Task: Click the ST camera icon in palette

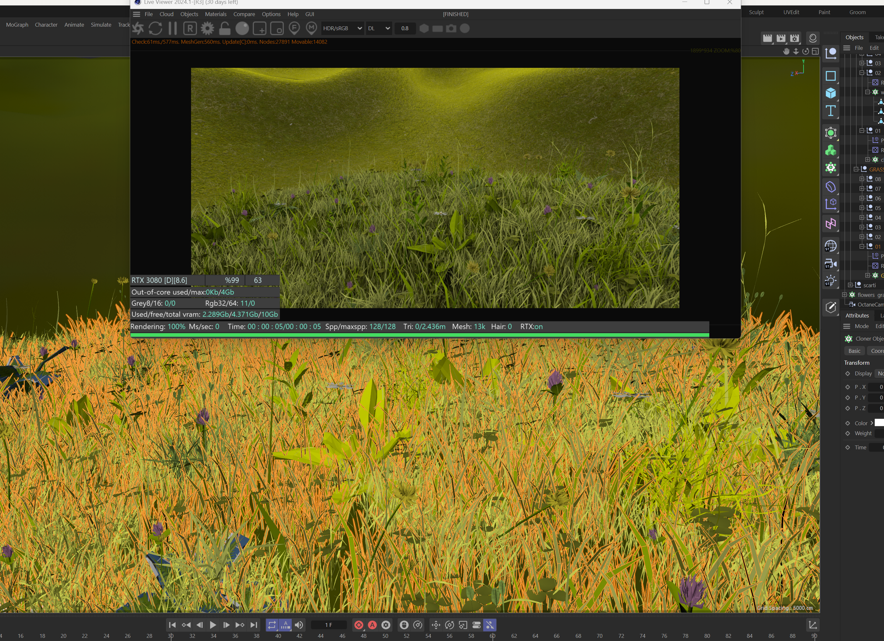Action: pos(831,264)
